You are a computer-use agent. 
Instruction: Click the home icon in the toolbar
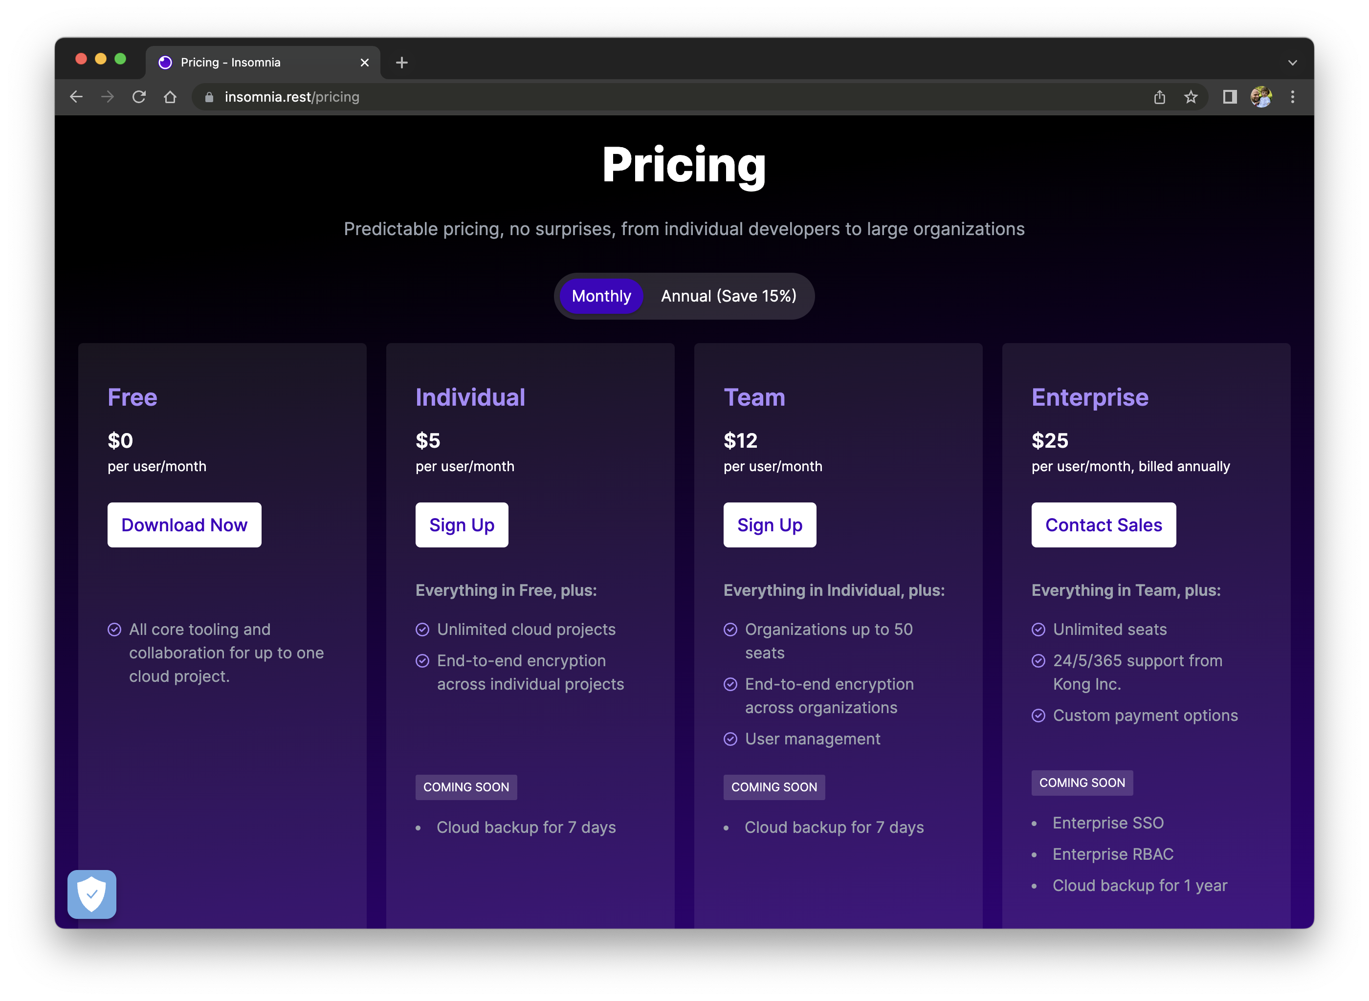tap(170, 96)
